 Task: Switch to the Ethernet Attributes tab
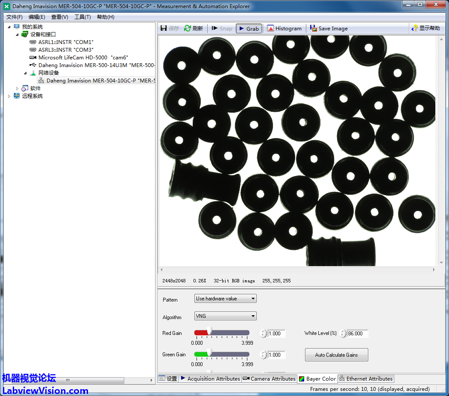point(365,379)
